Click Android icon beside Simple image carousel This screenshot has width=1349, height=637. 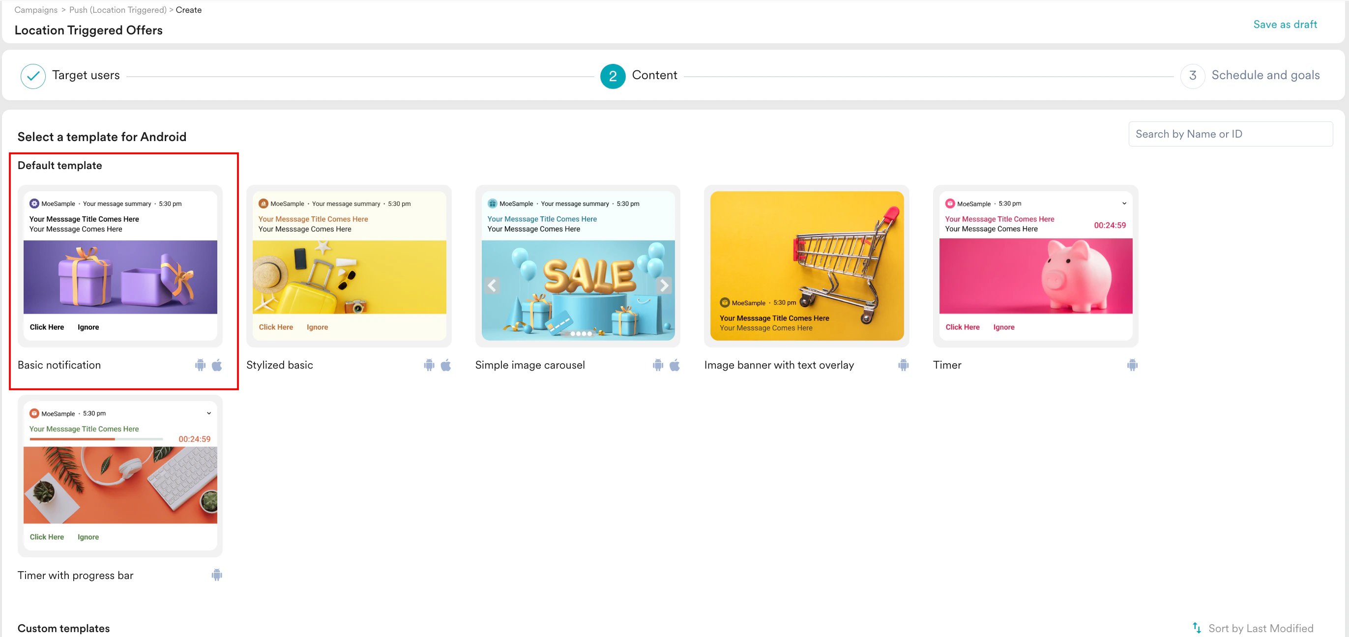point(658,365)
